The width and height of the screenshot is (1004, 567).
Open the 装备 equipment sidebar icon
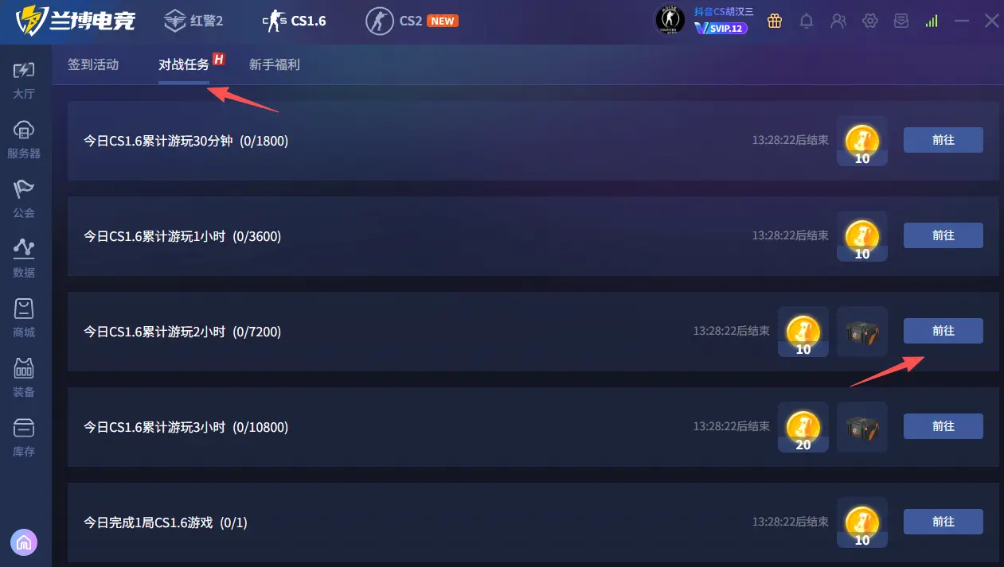pos(24,378)
